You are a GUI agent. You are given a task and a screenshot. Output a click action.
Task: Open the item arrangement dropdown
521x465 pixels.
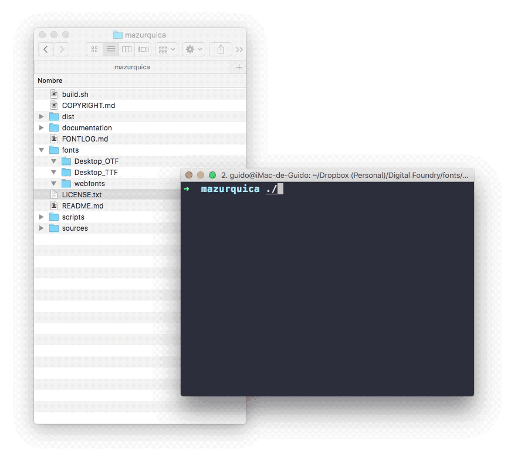[x=167, y=49]
